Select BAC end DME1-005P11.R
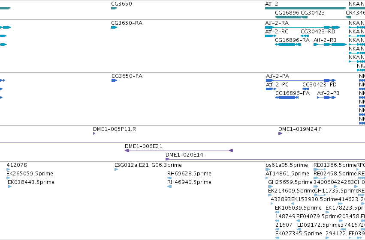The height and width of the screenshot is (240, 365). [94, 133]
